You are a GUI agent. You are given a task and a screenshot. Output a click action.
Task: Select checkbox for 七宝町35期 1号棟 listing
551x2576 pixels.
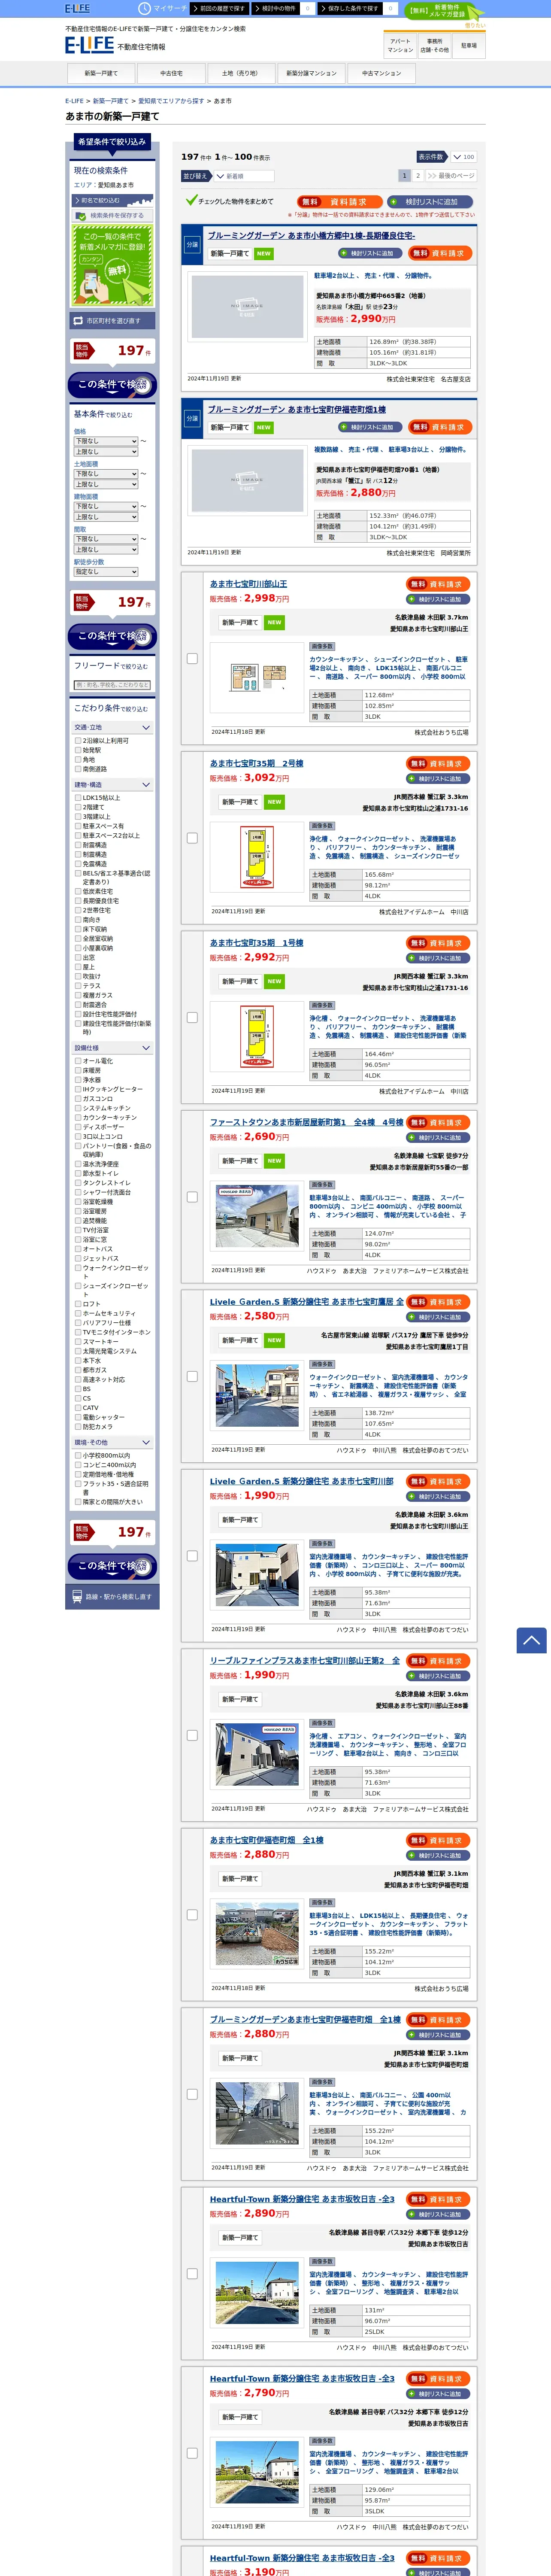pyautogui.click(x=192, y=1017)
